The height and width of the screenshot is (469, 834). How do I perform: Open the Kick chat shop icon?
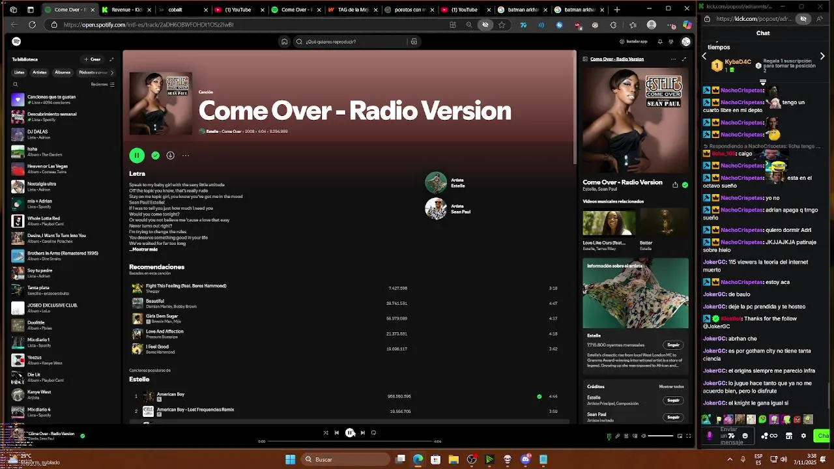788,436
